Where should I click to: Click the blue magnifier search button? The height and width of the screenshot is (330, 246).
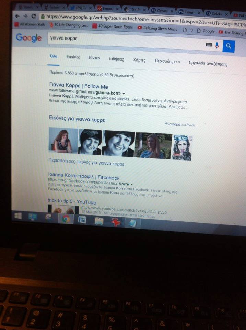[x=229, y=46]
